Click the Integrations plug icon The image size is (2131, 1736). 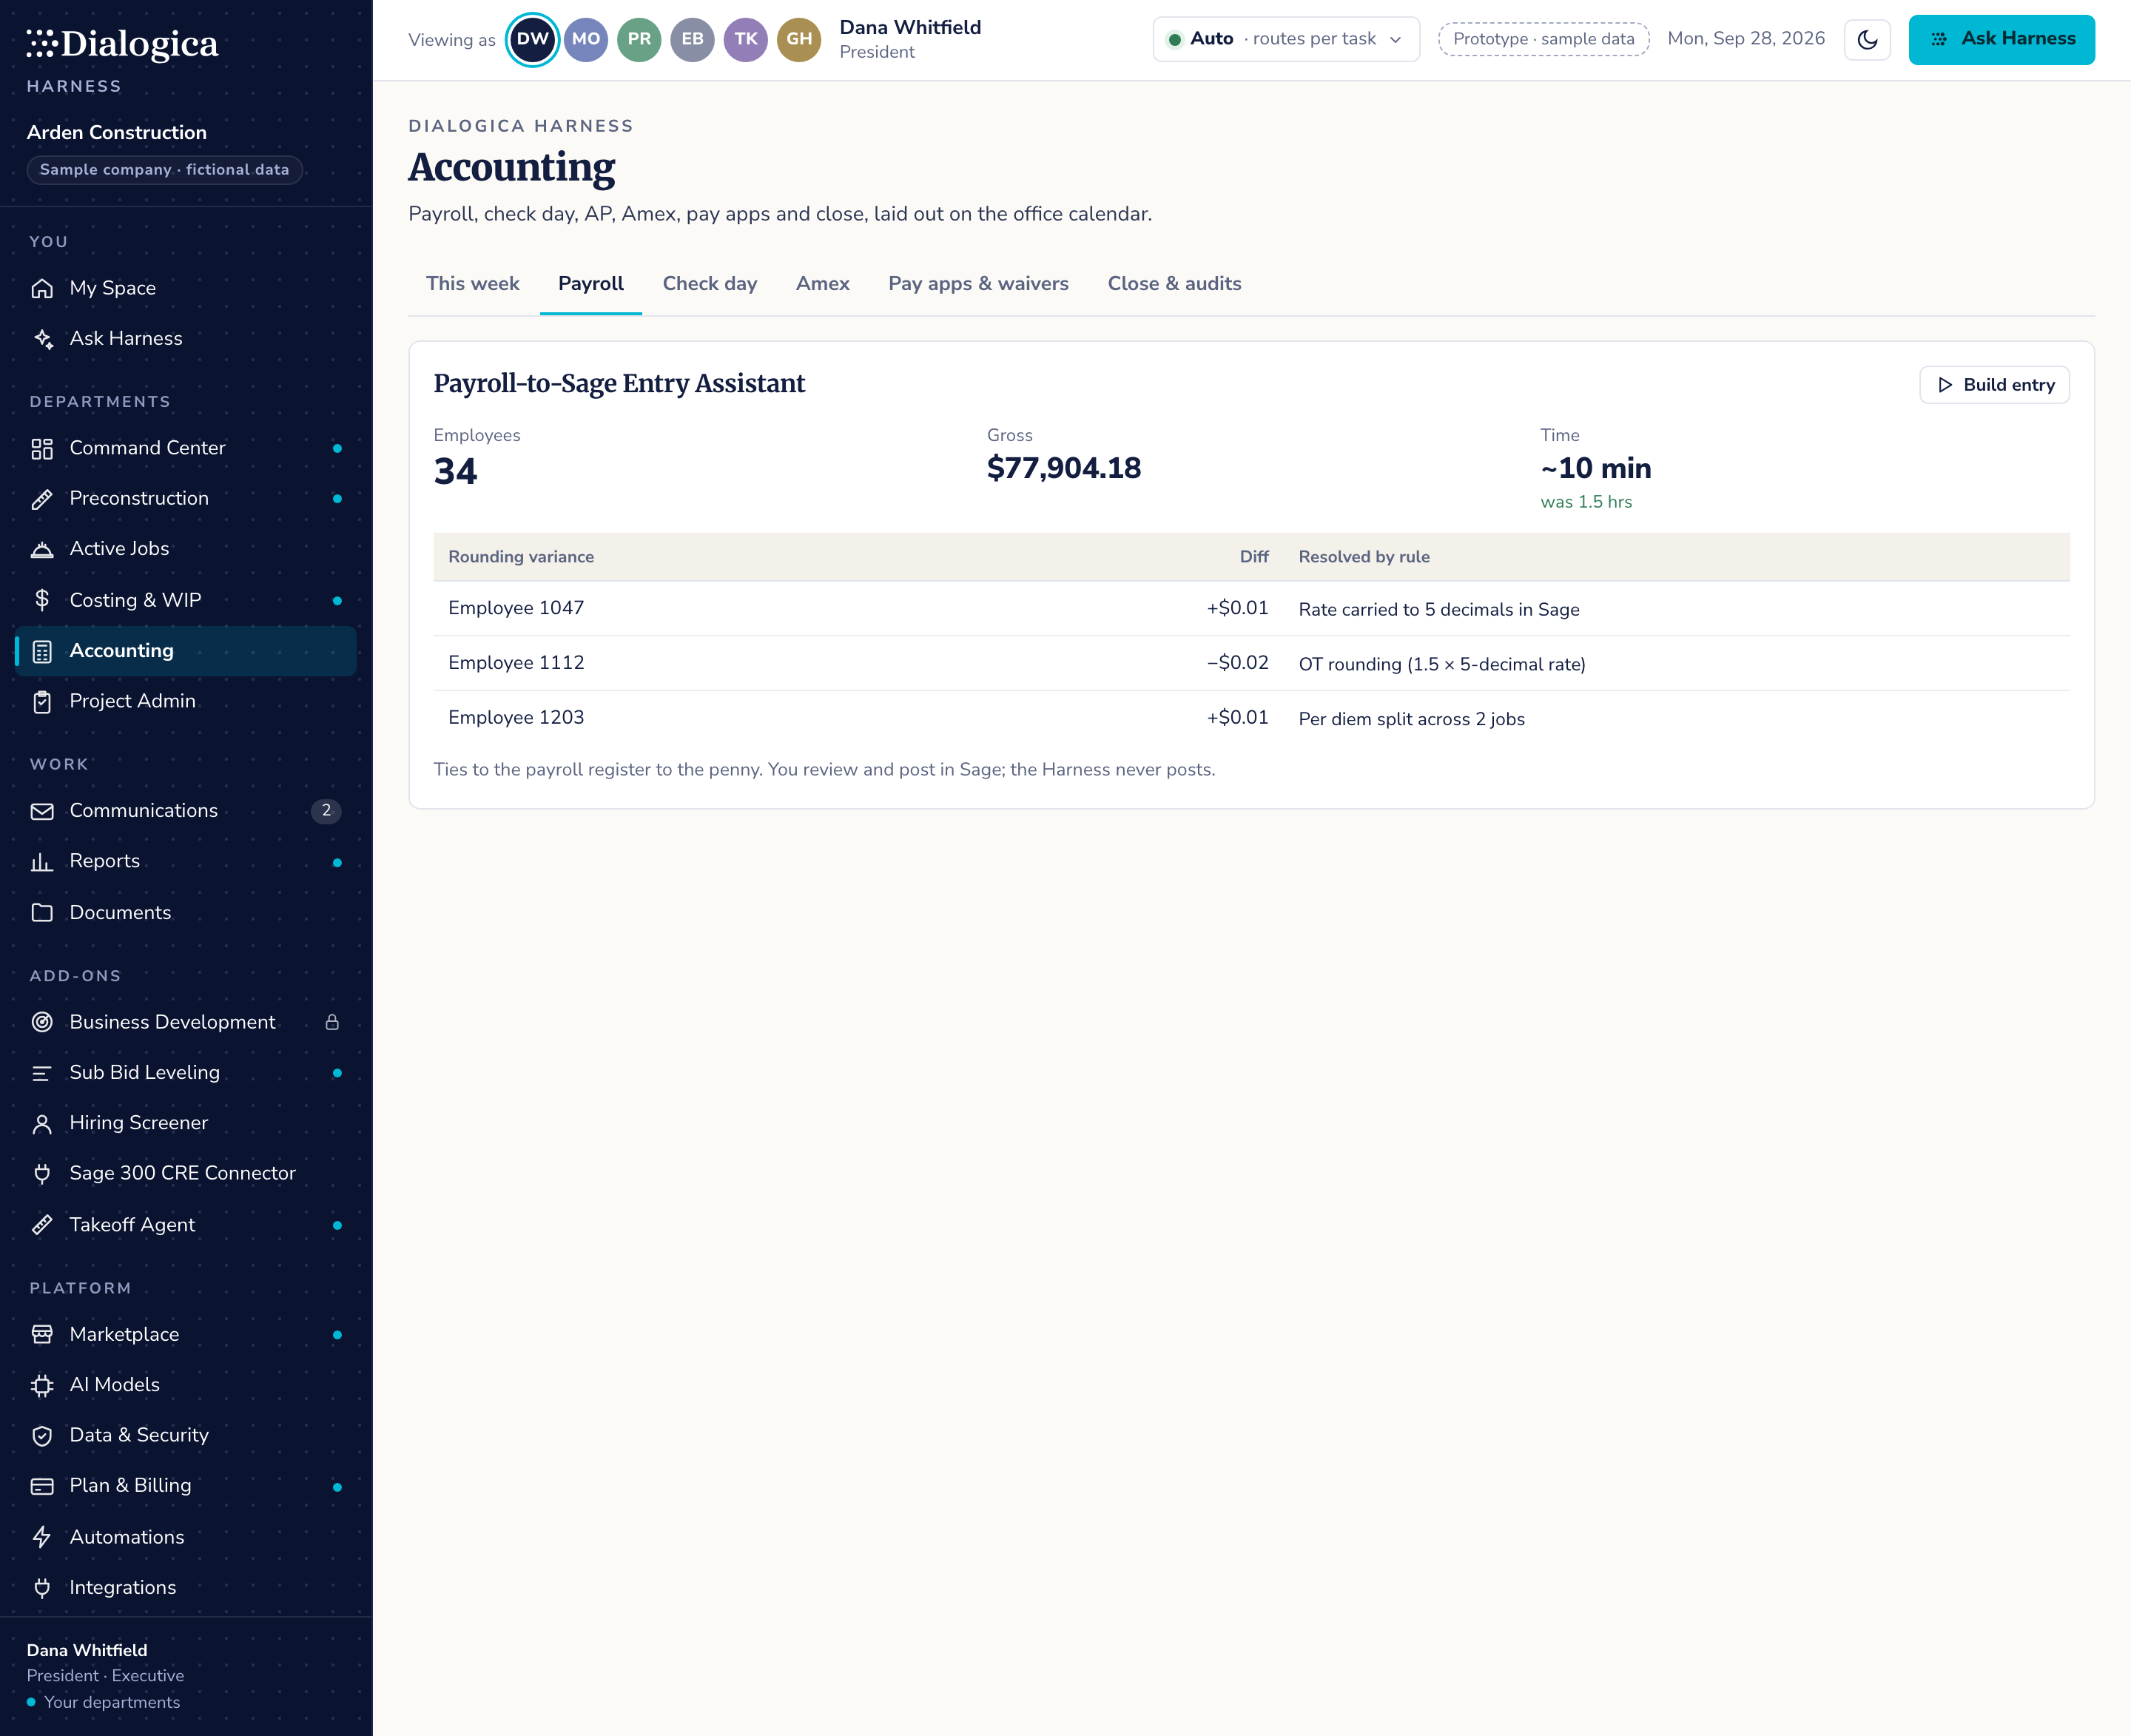(x=42, y=1588)
